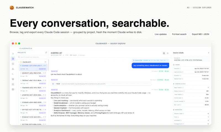
Task: Select session 121b9a64-a648-4965-8295...
Action: [33, 104]
